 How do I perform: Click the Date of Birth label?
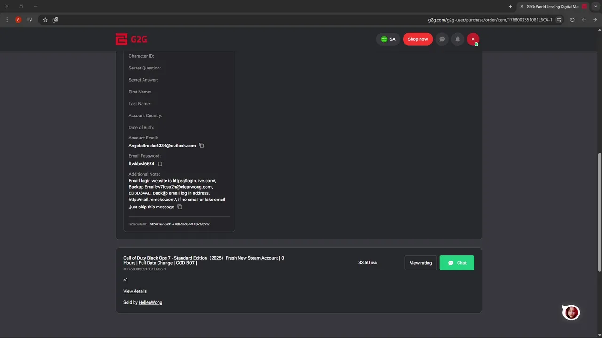tap(141, 128)
